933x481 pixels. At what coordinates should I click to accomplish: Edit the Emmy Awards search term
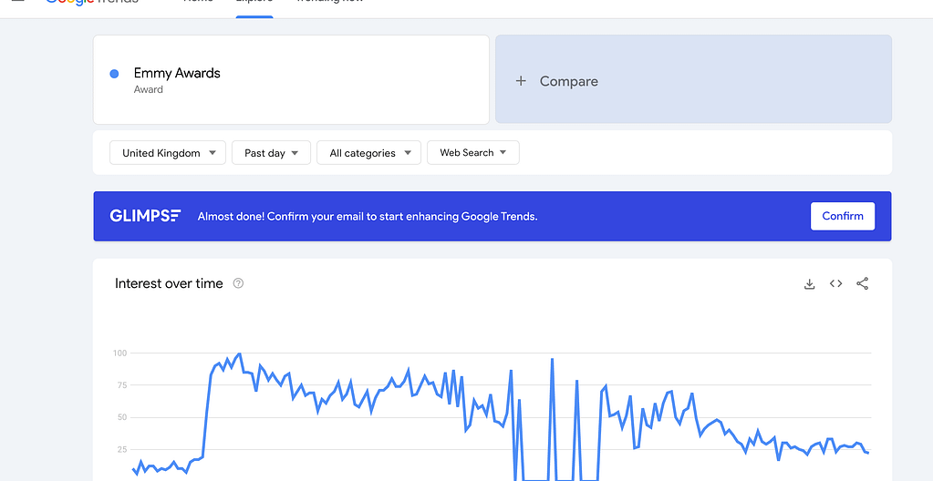click(177, 74)
